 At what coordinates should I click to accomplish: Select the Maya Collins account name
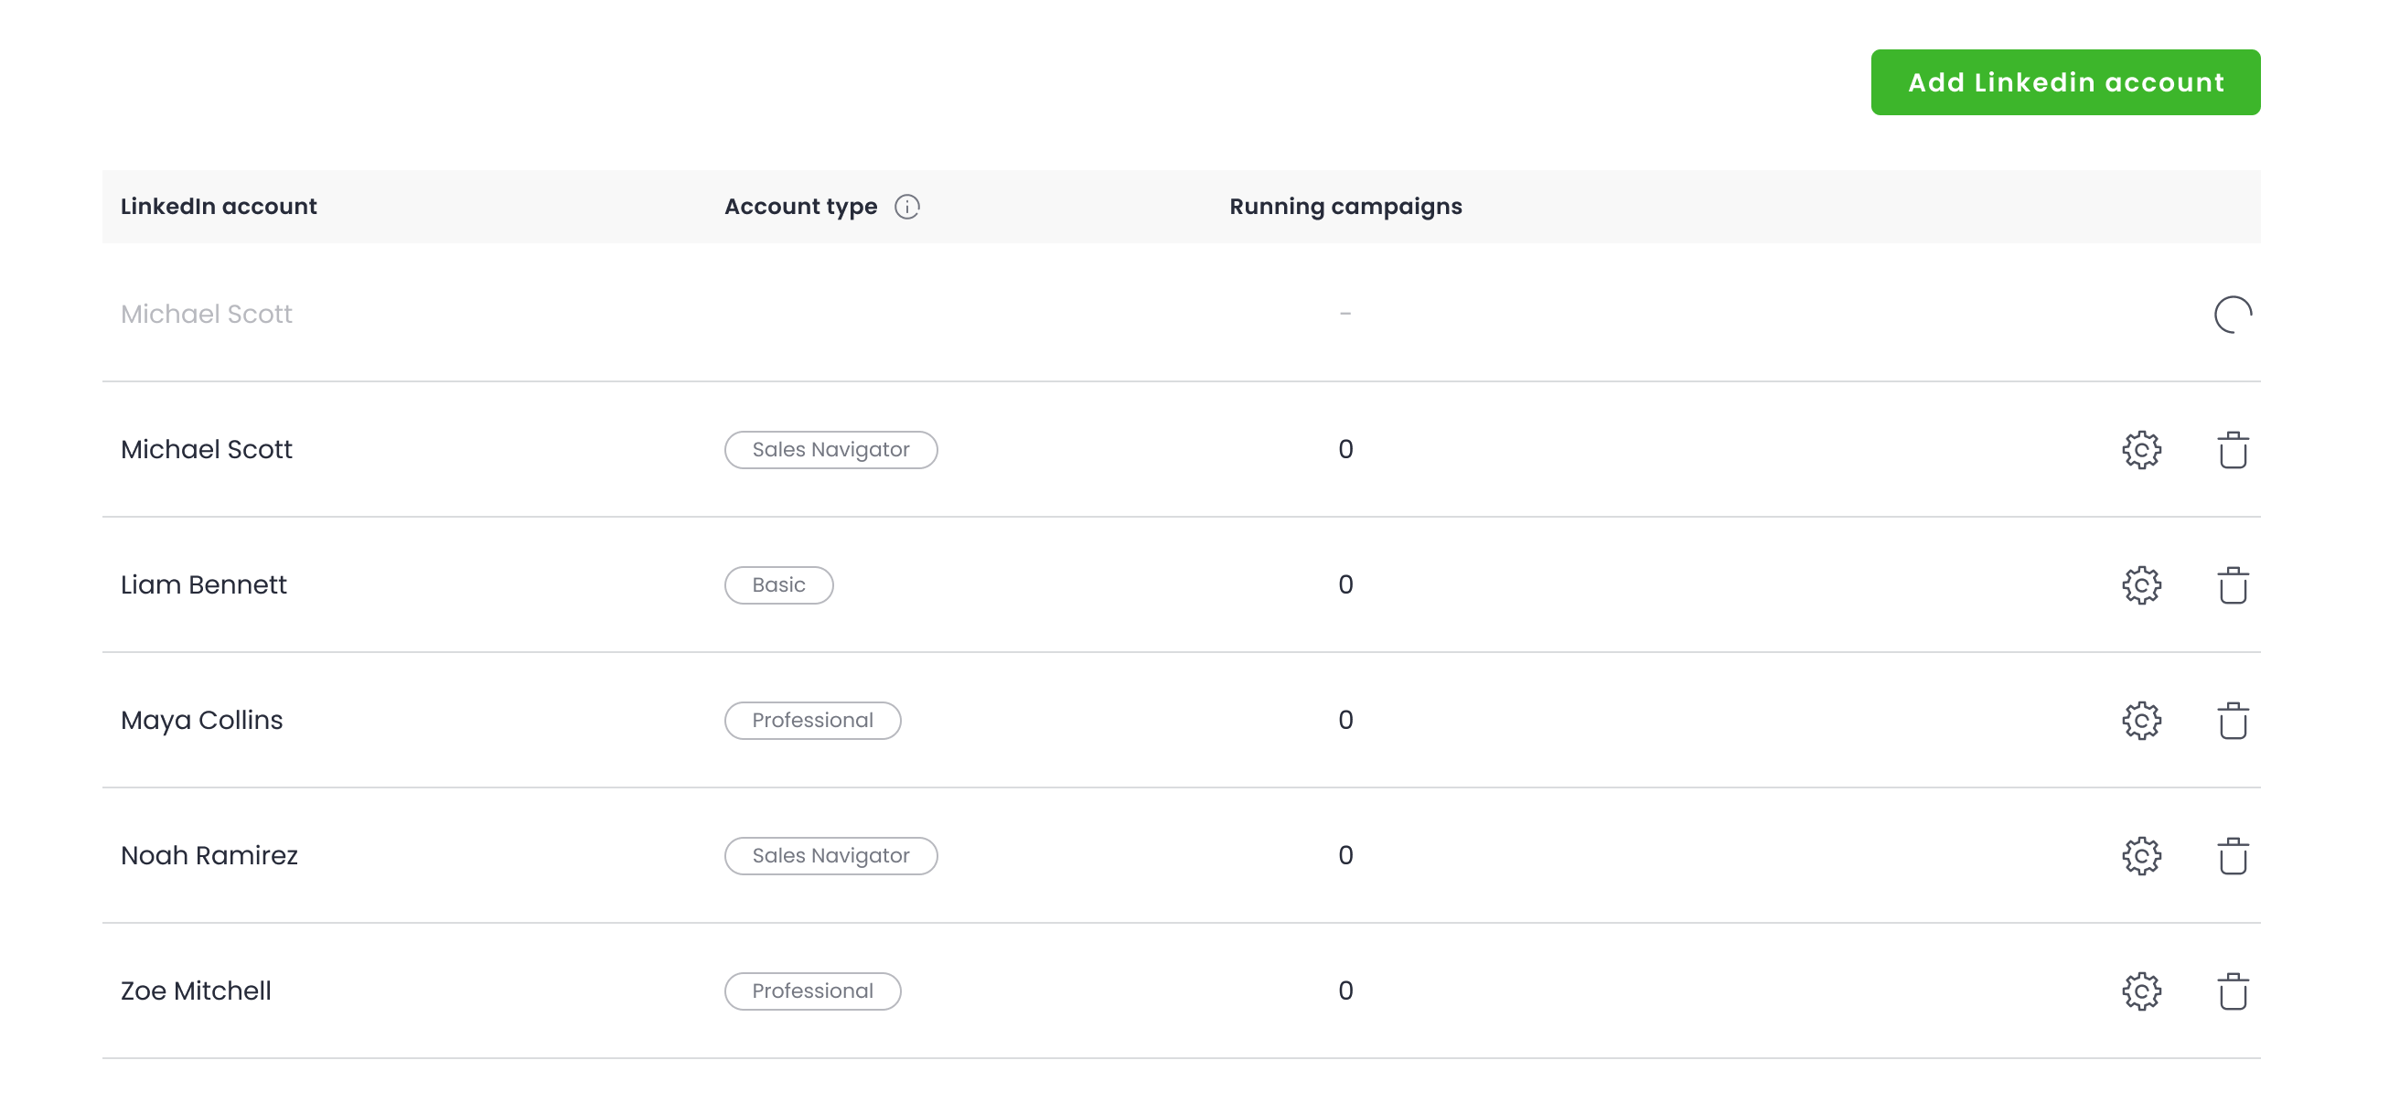(201, 721)
